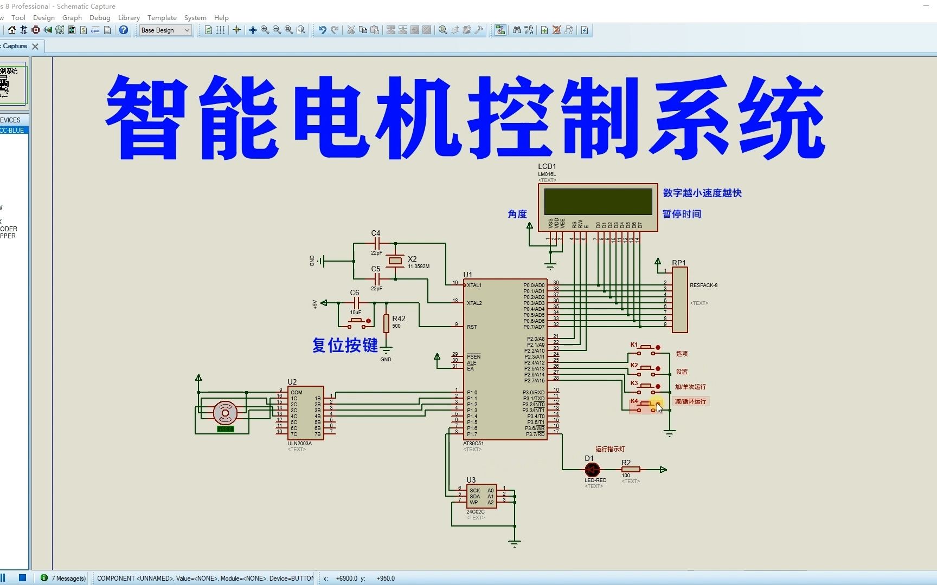This screenshot has width=937, height=585.
Task: Pick parts from libraries icon
Action: tap(443, 30)
